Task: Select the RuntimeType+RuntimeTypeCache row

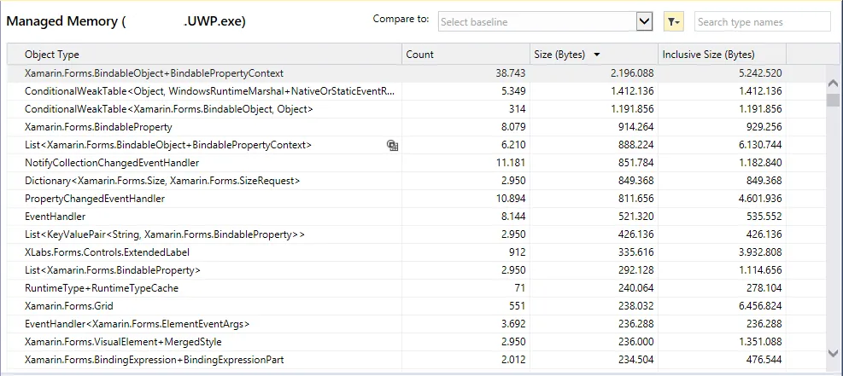Action: (x=102, y=288)
